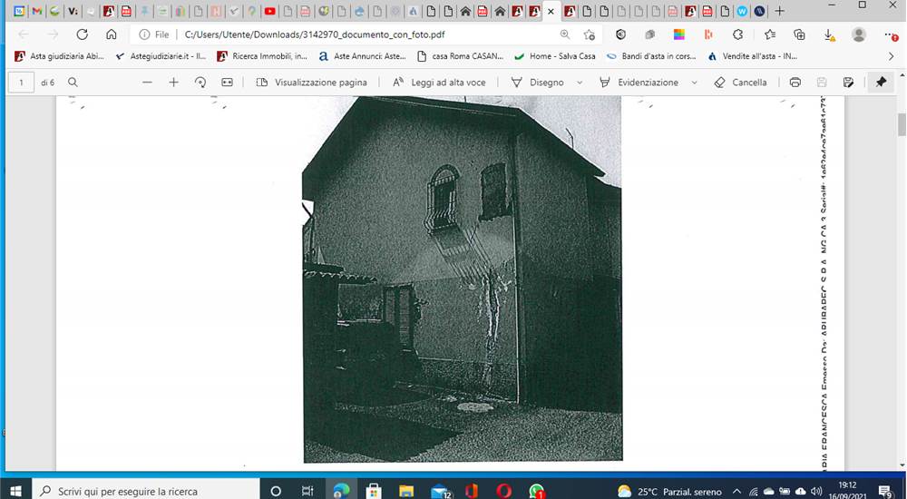Open Visualizzazione pagina options

pos(311,83)
